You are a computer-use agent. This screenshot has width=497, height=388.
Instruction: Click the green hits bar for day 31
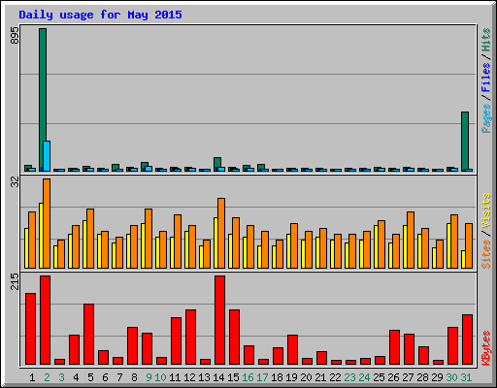[x=465, y=141]
